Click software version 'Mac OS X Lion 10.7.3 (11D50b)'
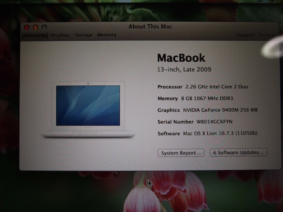 coord(220,133)
